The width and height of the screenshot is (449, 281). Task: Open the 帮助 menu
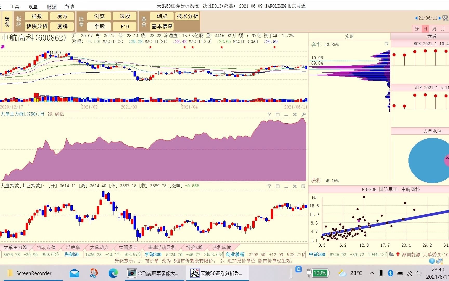(69, 7)
